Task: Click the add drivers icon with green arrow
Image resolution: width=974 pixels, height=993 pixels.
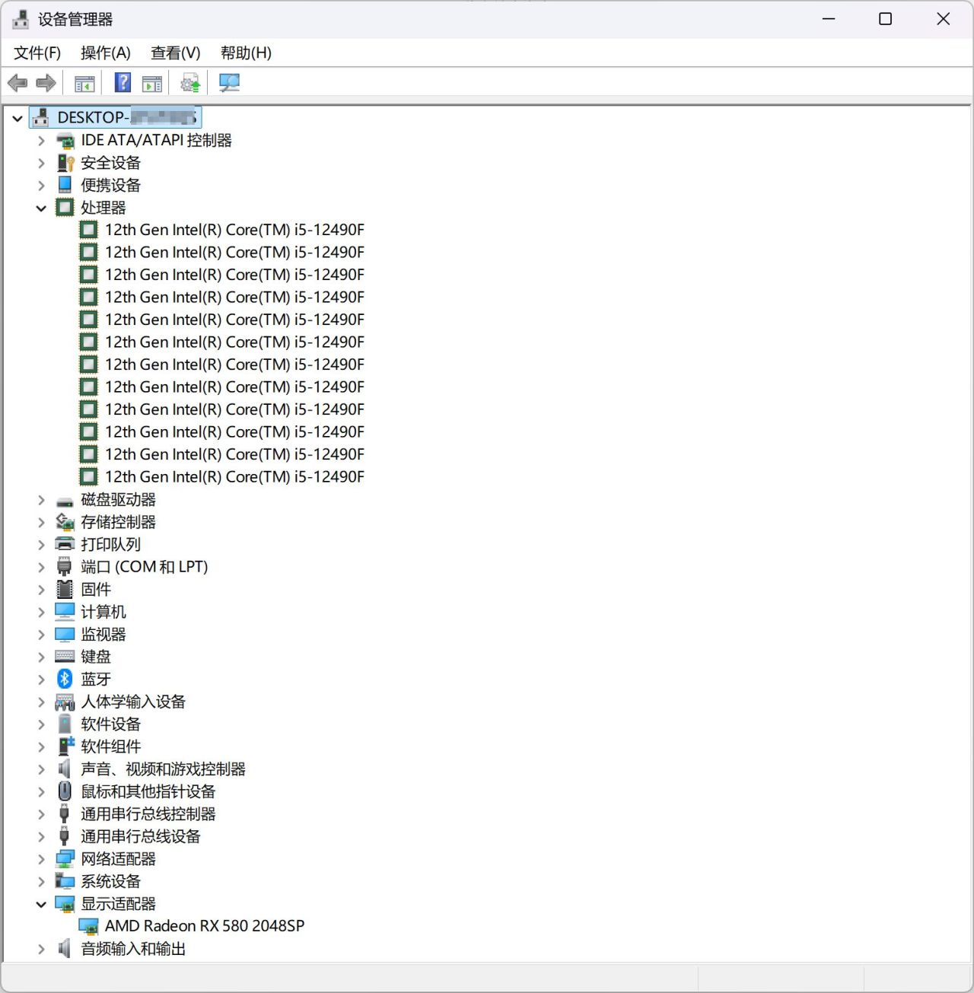Action: click(189, 83)
